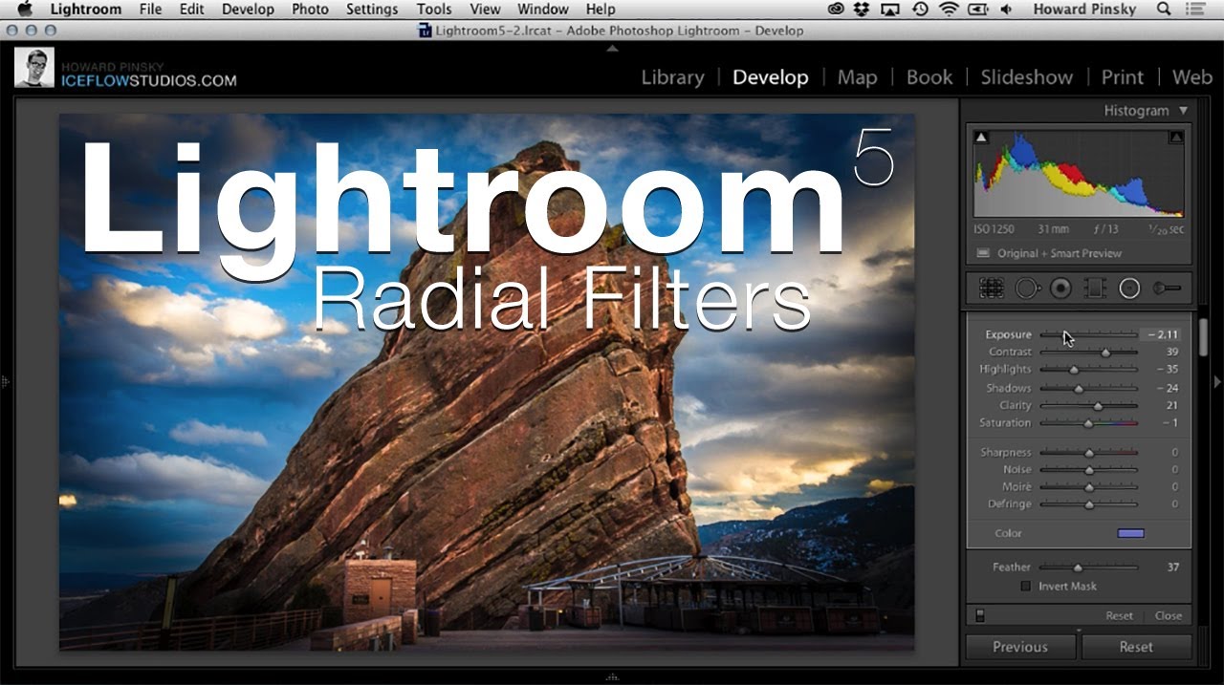Open the Book module
1224x685 pixels.
pyautogui.click(x=929, y=77)
